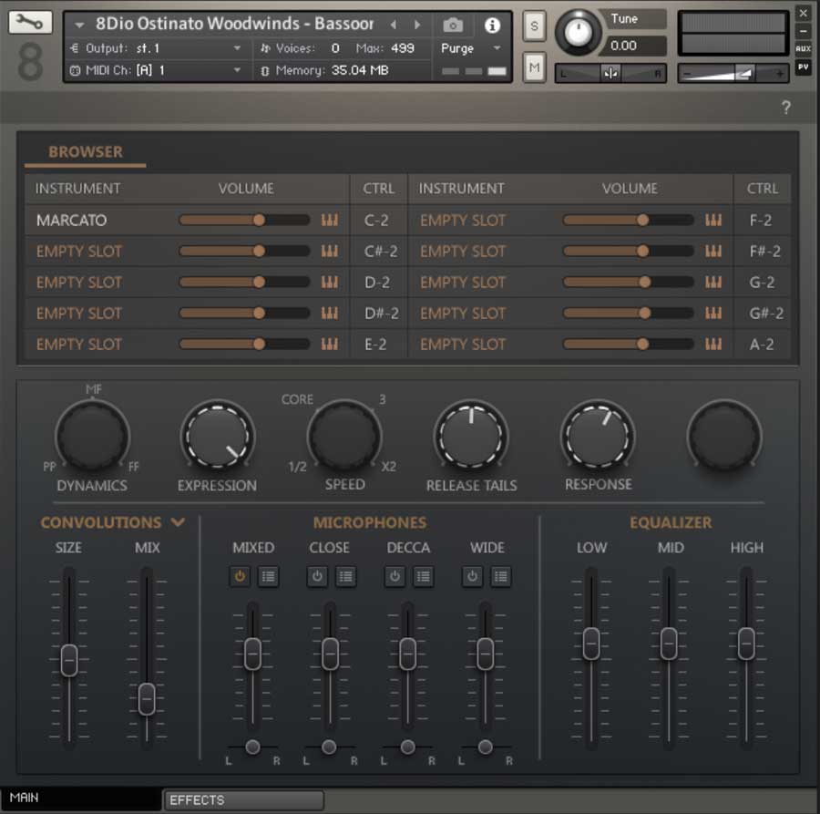Toggle the Mute M button
Image resolution: width=820 pixels, height=814 pixels.
[x=534, y=67]
